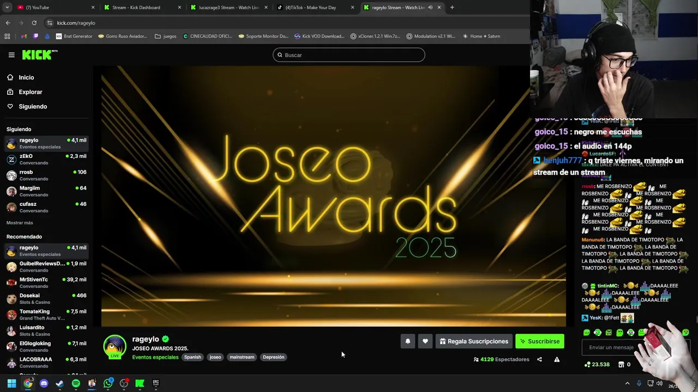Screen dimensions: 698x392
Task: Toggle notification bell for rageylo
Action: (x=408, y=341)
